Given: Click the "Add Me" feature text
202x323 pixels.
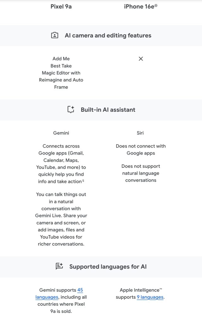Looking at the screenshot, I should pos(61,59).
